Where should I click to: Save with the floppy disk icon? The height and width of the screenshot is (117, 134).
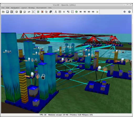coord(7,12)
